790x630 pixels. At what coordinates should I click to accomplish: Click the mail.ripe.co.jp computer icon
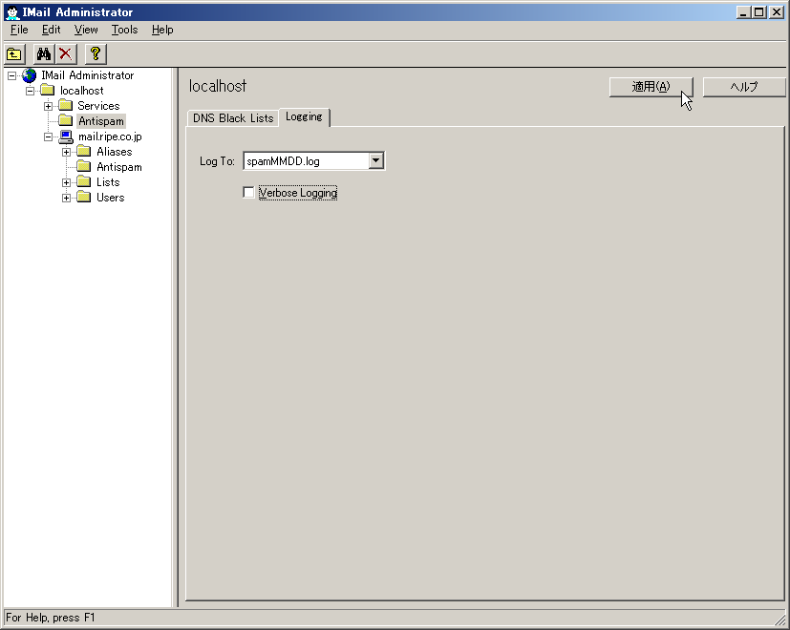66,136
